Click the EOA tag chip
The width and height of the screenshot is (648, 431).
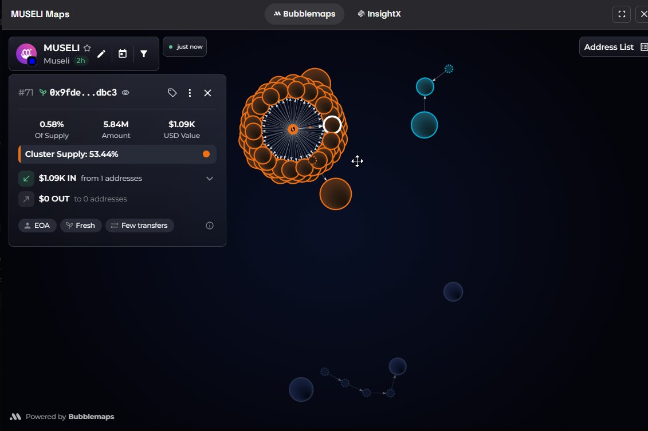[x=37, y=226]
